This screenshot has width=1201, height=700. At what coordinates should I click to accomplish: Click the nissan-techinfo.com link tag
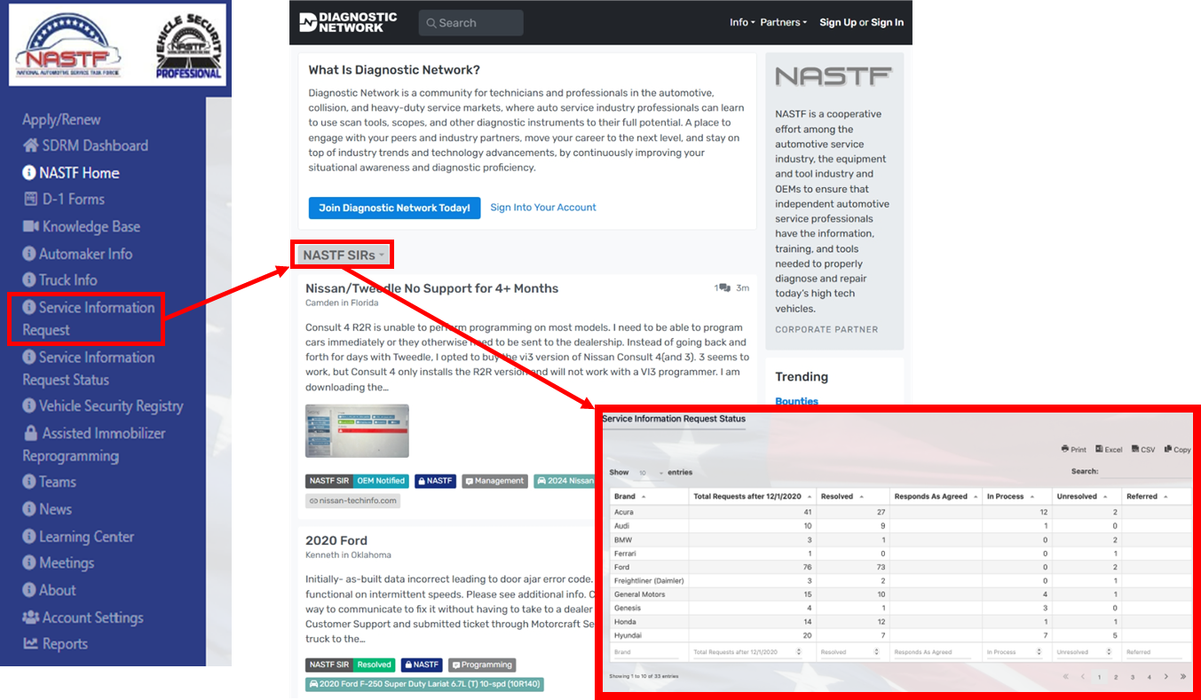pos(352,500)
